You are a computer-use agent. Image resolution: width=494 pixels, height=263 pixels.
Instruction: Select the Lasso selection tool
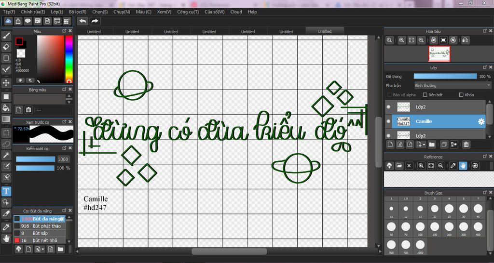coord(6,144)
